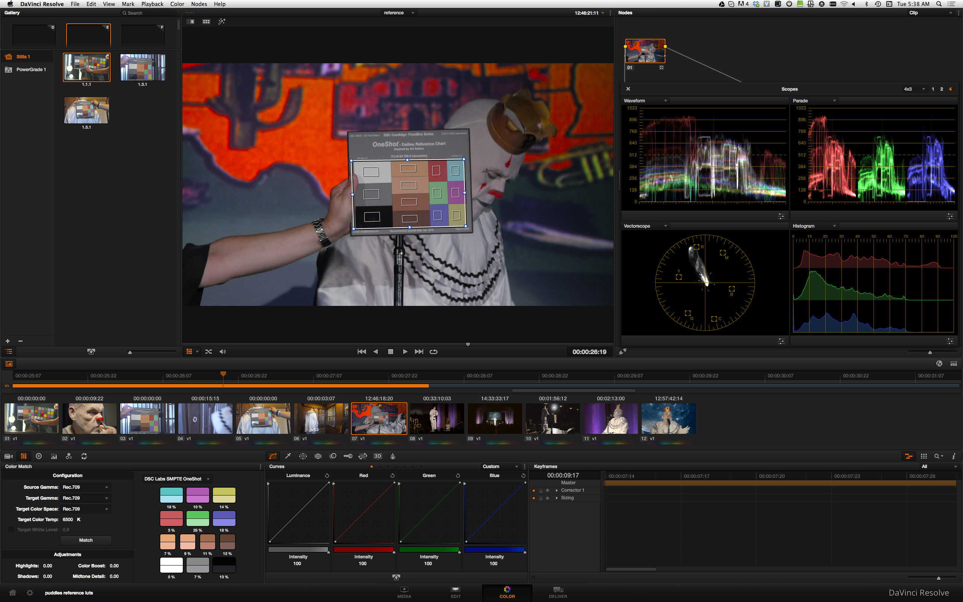Adjust the Red curve intensity slider
This screenshot has height=602, width=963.
(363, 549)
